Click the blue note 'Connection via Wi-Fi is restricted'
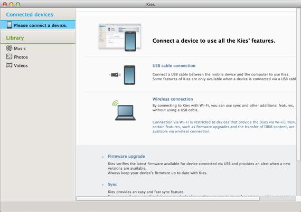This screenshot has width=301, height=212. pyautogui.click(x=181, y=122)
